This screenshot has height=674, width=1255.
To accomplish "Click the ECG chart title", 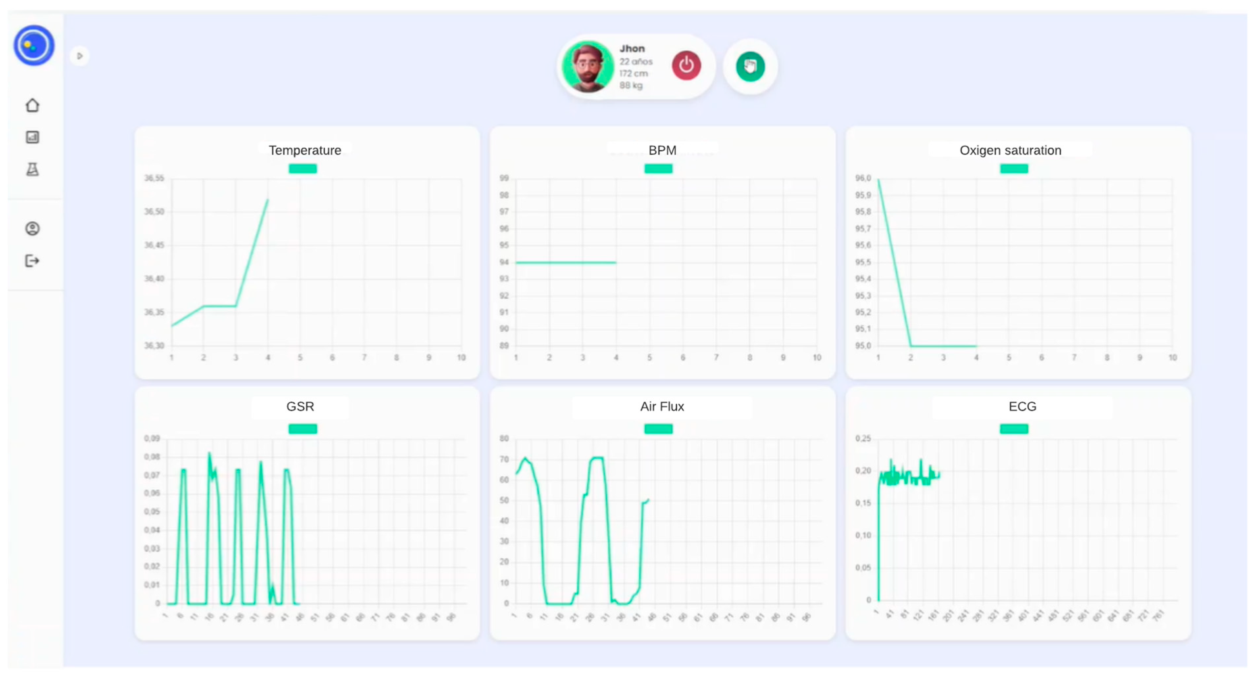I will tap(1022, 407).
